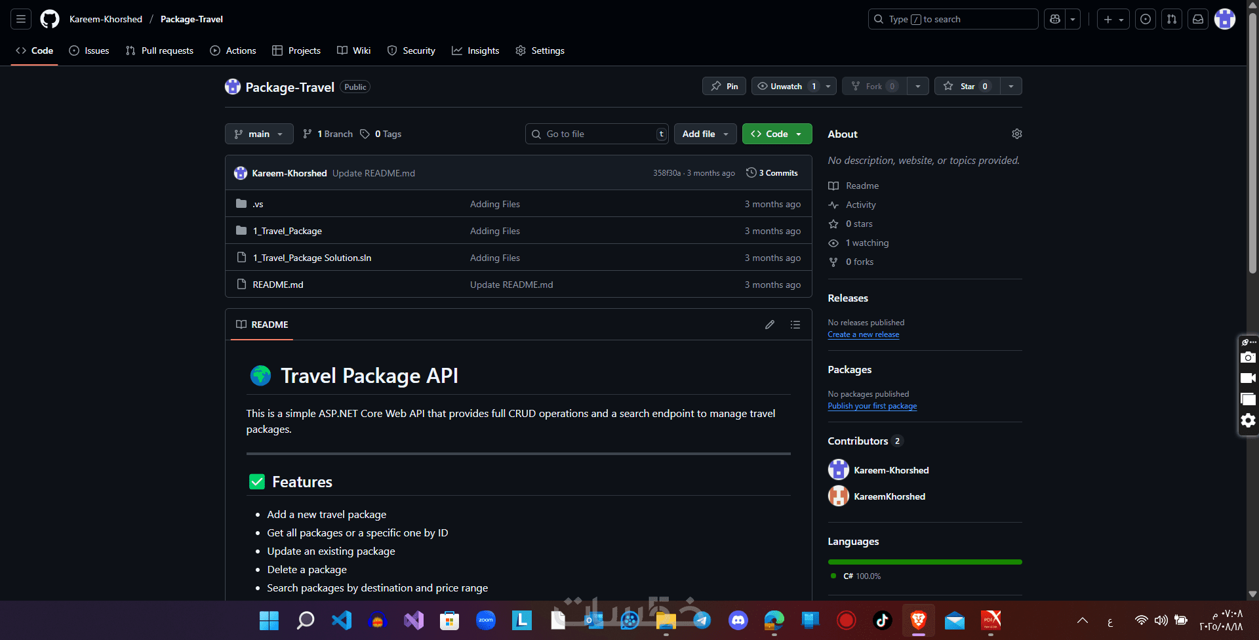
Task: Open commit 358f30a hash link
Action: (x=667, y=173)
